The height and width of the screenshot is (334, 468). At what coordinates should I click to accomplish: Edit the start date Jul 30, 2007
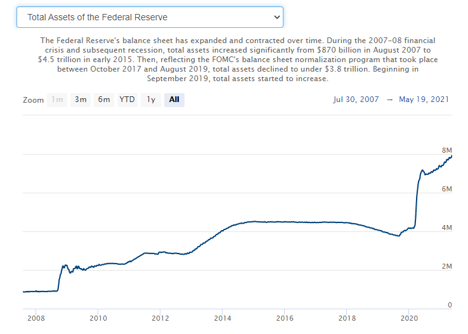click(x=355, y=100)
